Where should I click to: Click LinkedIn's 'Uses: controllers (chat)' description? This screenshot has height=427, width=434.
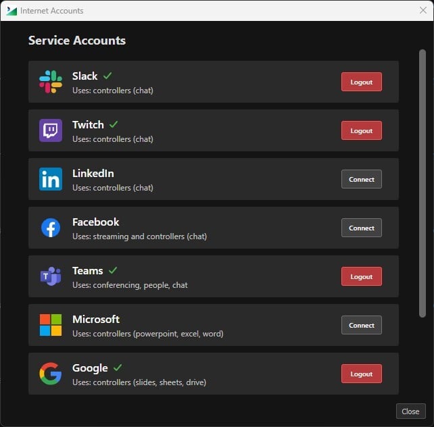[113, 188]
